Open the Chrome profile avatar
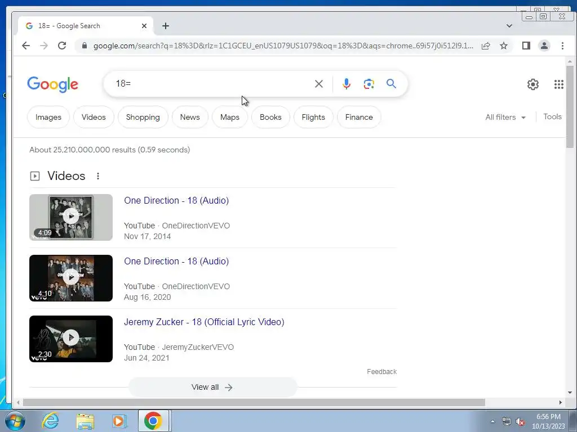Screen dimensions: 577x432 tap(544, 46)
